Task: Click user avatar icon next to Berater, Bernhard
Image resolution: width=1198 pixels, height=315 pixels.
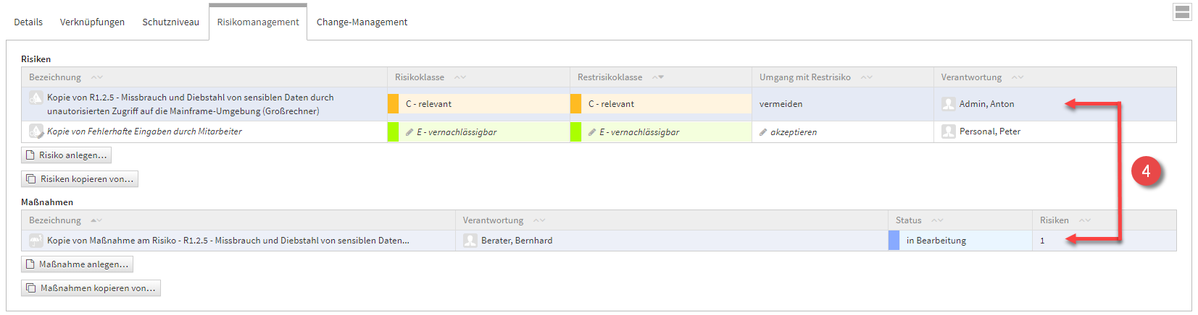Action: click(x=470, y=241)
